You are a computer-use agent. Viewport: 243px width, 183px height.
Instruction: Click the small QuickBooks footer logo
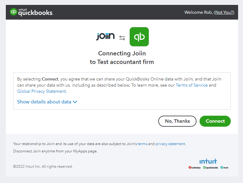tap(211, 167)
